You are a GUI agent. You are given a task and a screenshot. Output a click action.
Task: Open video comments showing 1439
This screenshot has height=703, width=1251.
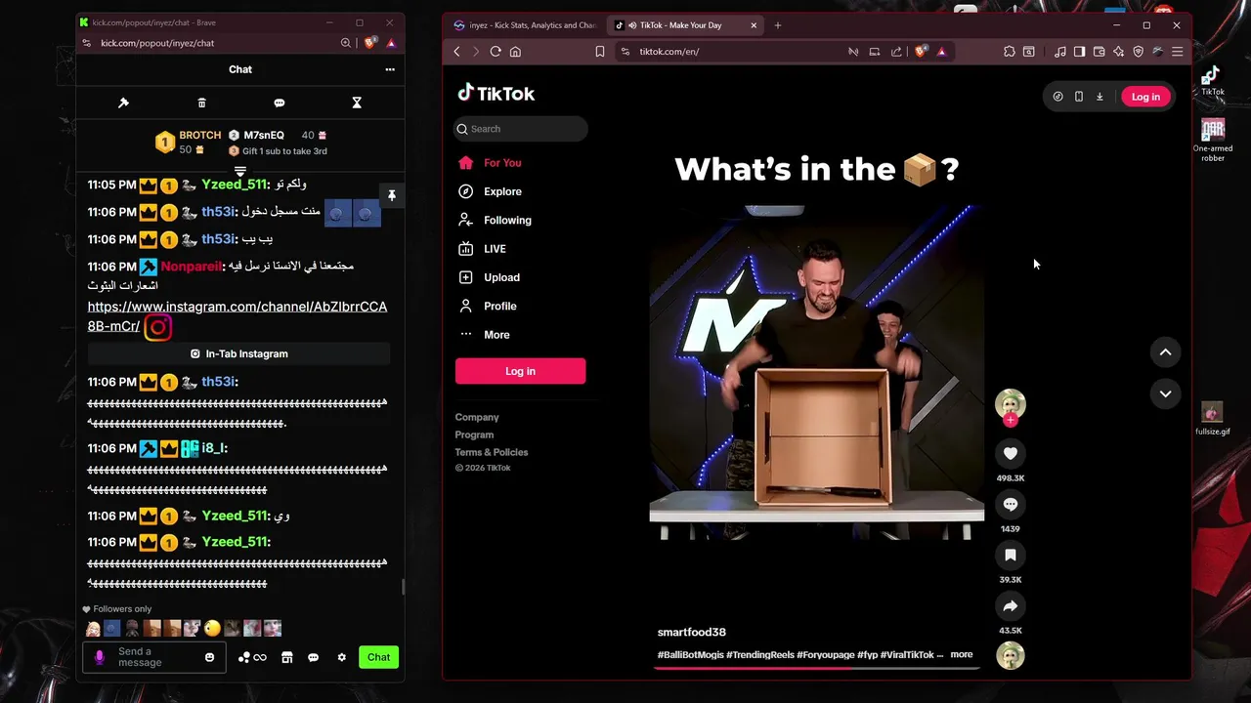pyautogui.click(x=1011, y=504)
